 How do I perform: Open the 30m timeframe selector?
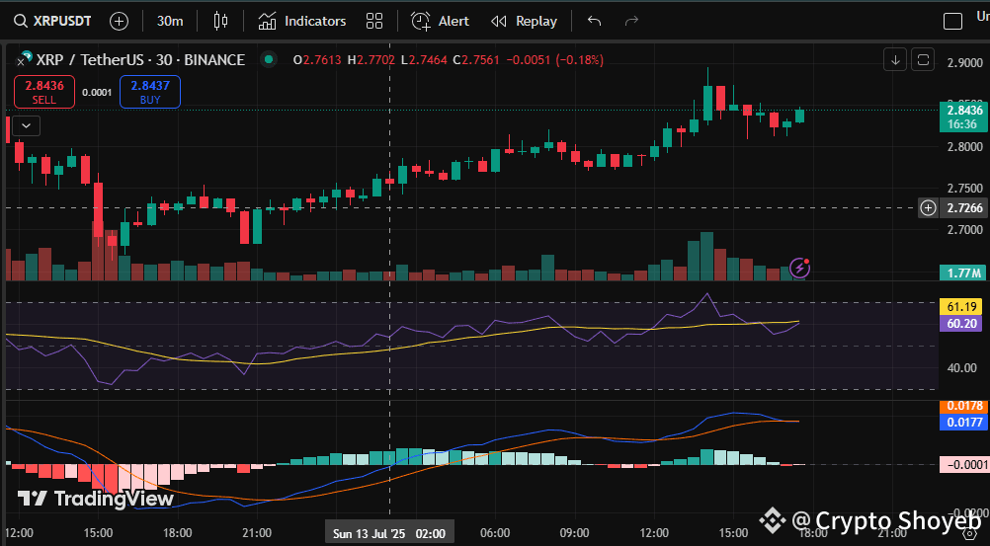pos(170,21)
